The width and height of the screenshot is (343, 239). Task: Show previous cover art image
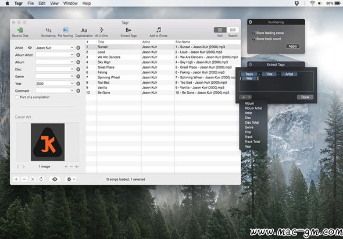pyautogui.click(x=18, y=167)
